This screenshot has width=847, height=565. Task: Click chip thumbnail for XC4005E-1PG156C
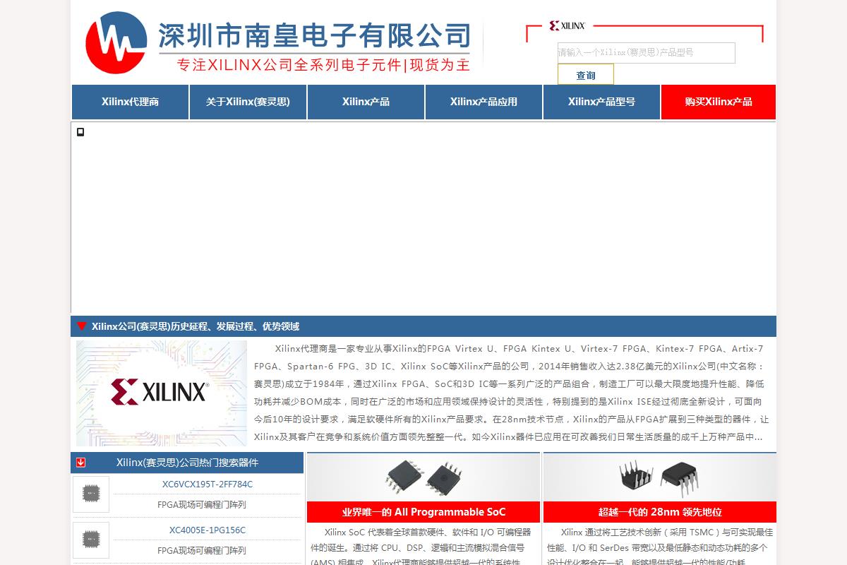[x=91, y=540]
